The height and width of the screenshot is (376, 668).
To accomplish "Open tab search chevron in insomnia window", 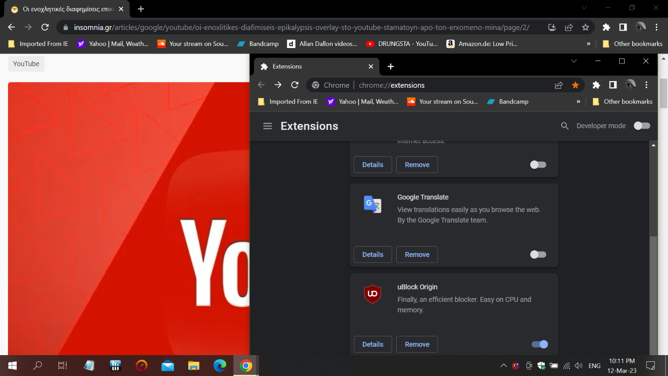I will pyautogui.click(x=584, y=8).
